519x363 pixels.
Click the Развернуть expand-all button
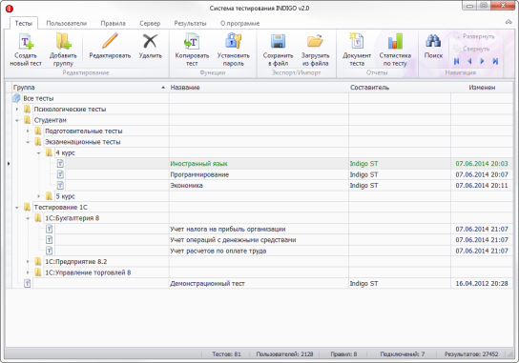coord(474,36)
